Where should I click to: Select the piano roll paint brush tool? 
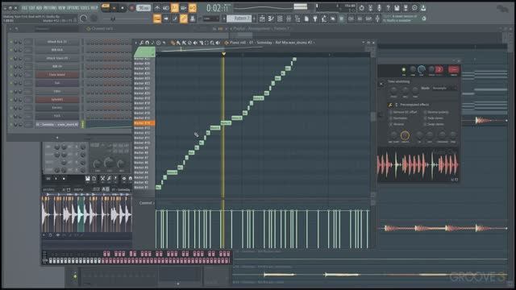(x=178, y=43)
